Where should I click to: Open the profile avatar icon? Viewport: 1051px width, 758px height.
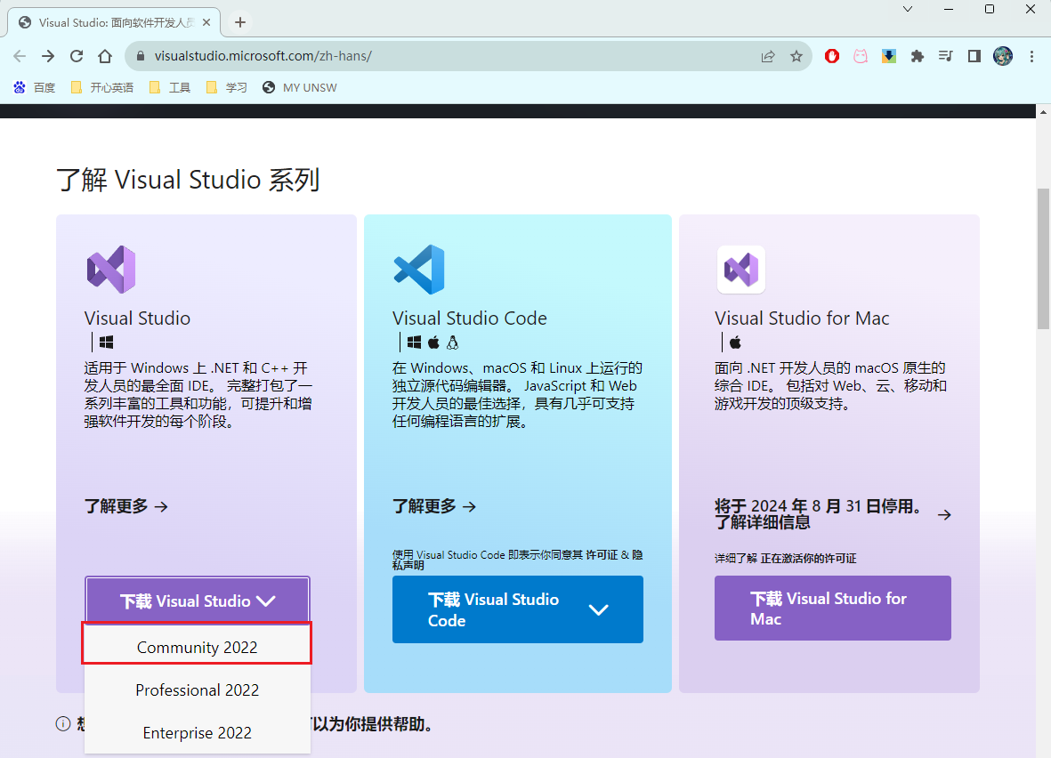[x=1003, y=56]
